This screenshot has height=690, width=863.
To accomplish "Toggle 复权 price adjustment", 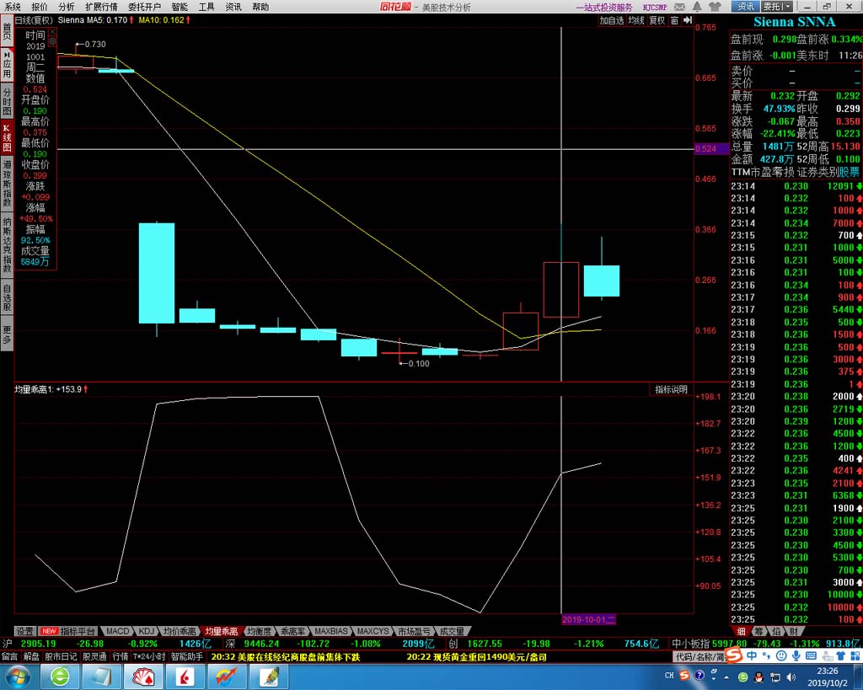I will (x=657, y=20).
